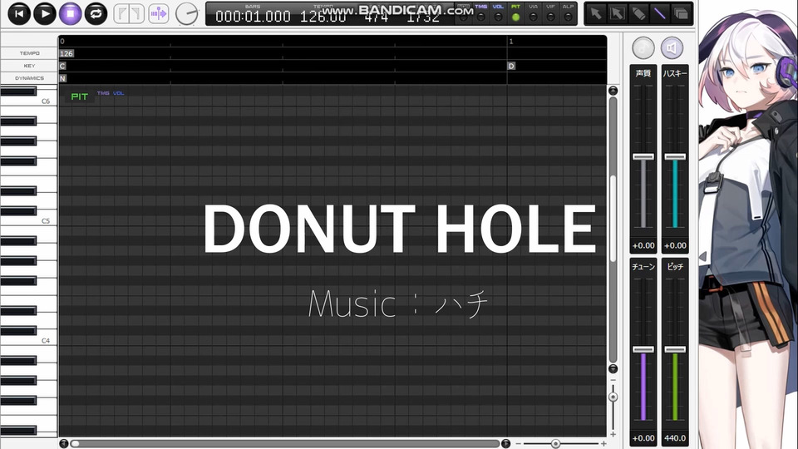Click the vertical zoom plus sign
798x449 pixels.
[613, 434]
